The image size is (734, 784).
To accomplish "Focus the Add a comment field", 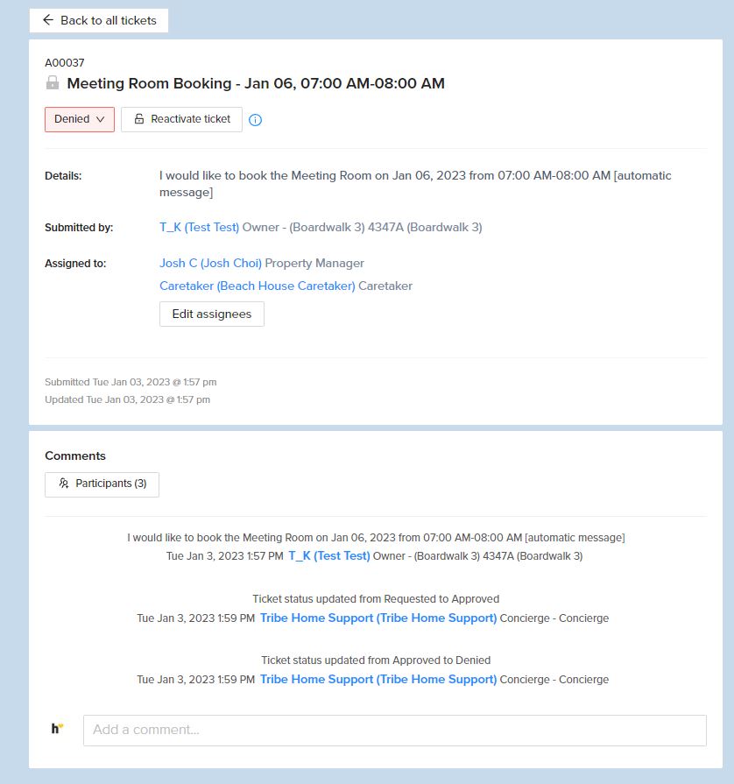I will [x=395, y=730].
